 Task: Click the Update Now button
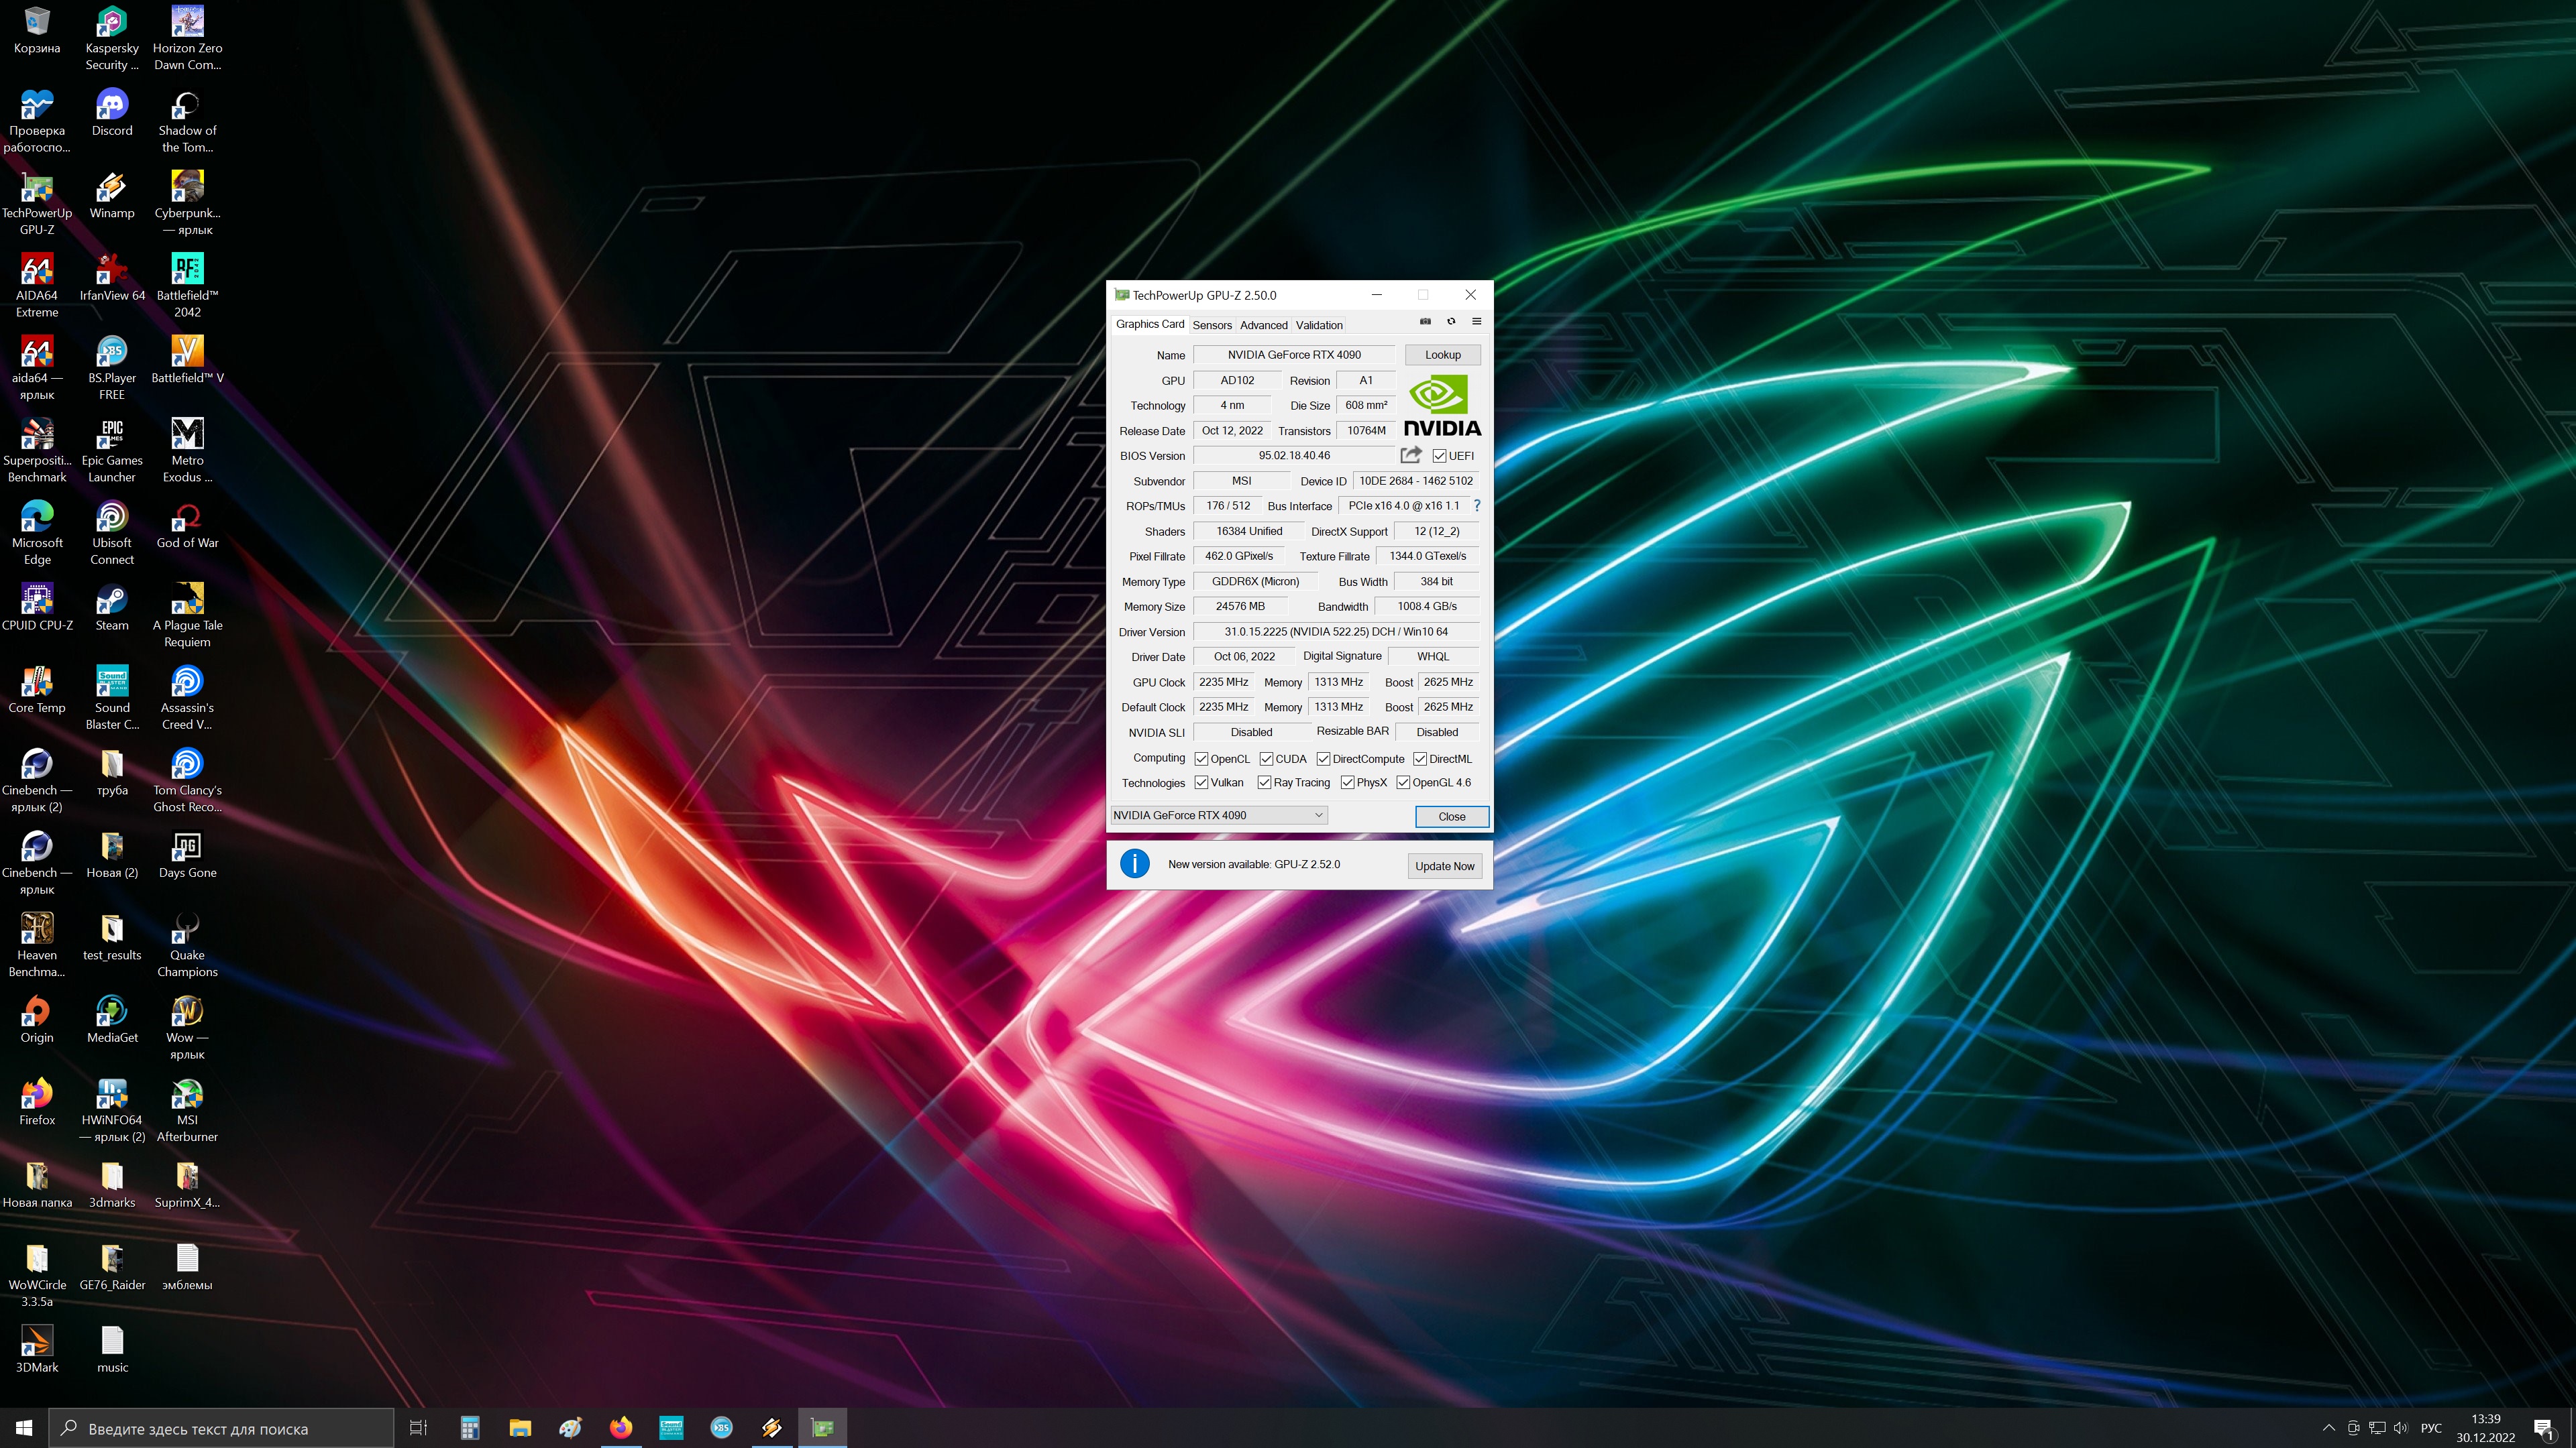click(x=1444, y=866)
